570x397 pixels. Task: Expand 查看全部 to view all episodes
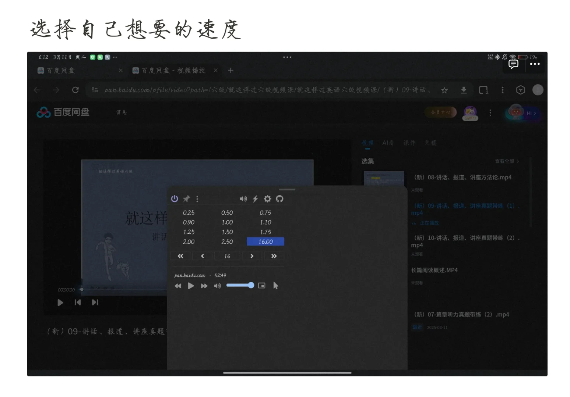pos(507,161)
